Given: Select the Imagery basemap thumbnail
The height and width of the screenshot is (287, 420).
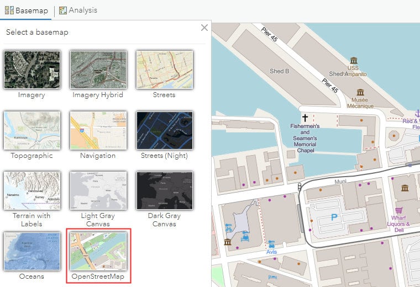Looking at the screenshot, I should [32, 70].
